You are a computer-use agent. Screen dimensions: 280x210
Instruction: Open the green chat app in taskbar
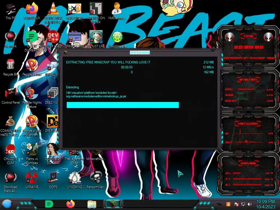[x=49, y=204]
